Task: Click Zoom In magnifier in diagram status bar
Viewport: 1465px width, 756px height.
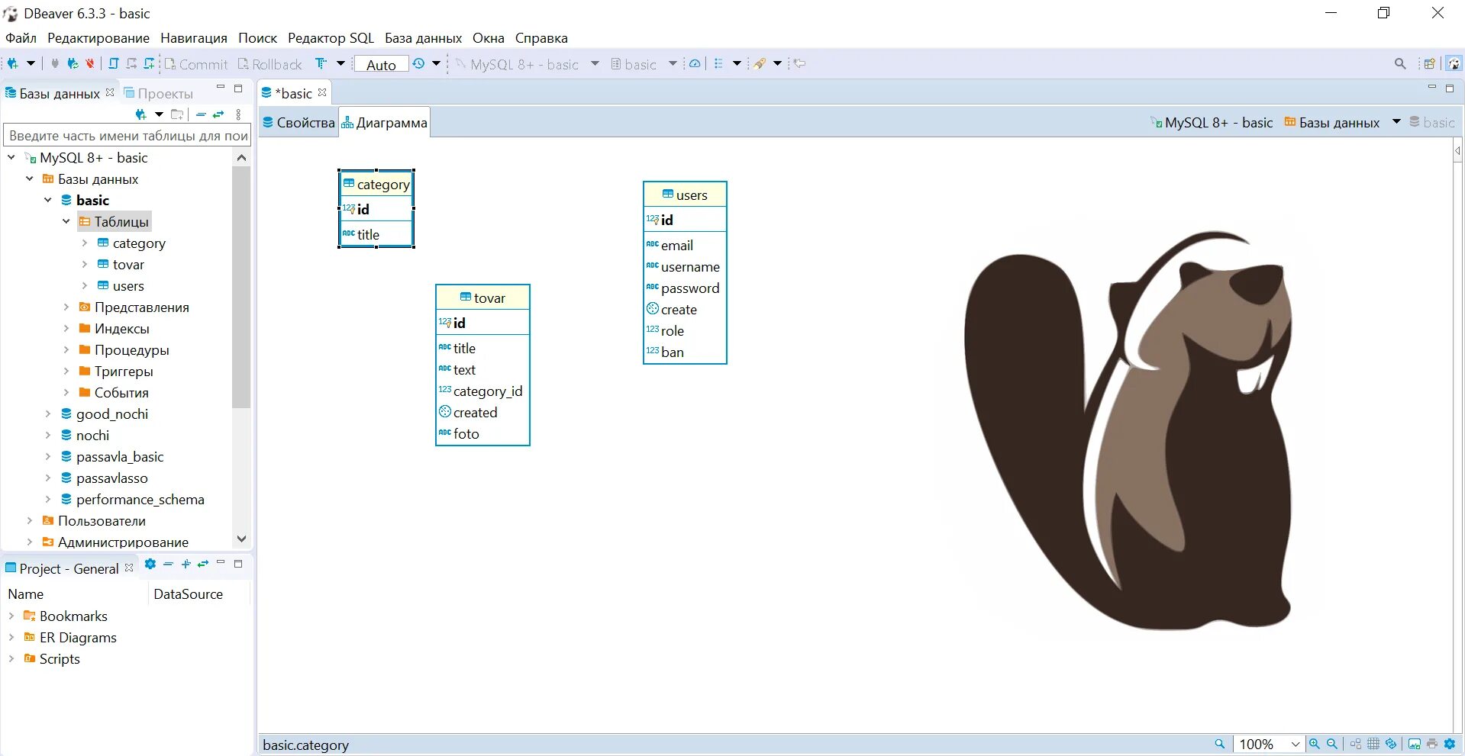Action: click(1315, 744)
